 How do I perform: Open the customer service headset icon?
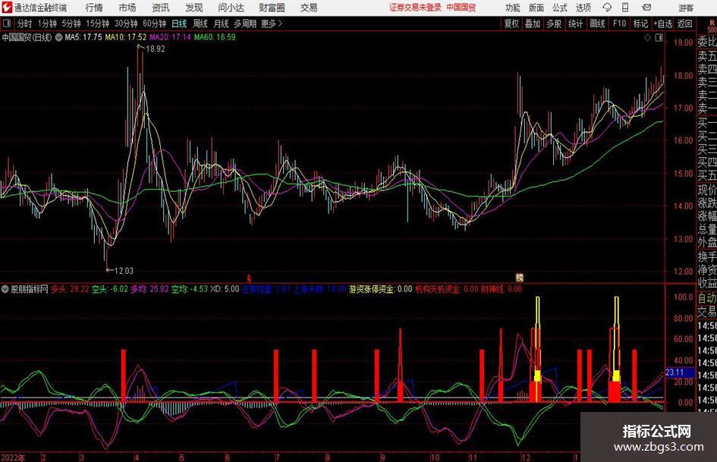[x=607, y=8]
